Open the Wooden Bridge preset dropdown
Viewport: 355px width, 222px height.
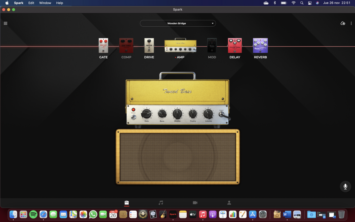tap(177, 23)
